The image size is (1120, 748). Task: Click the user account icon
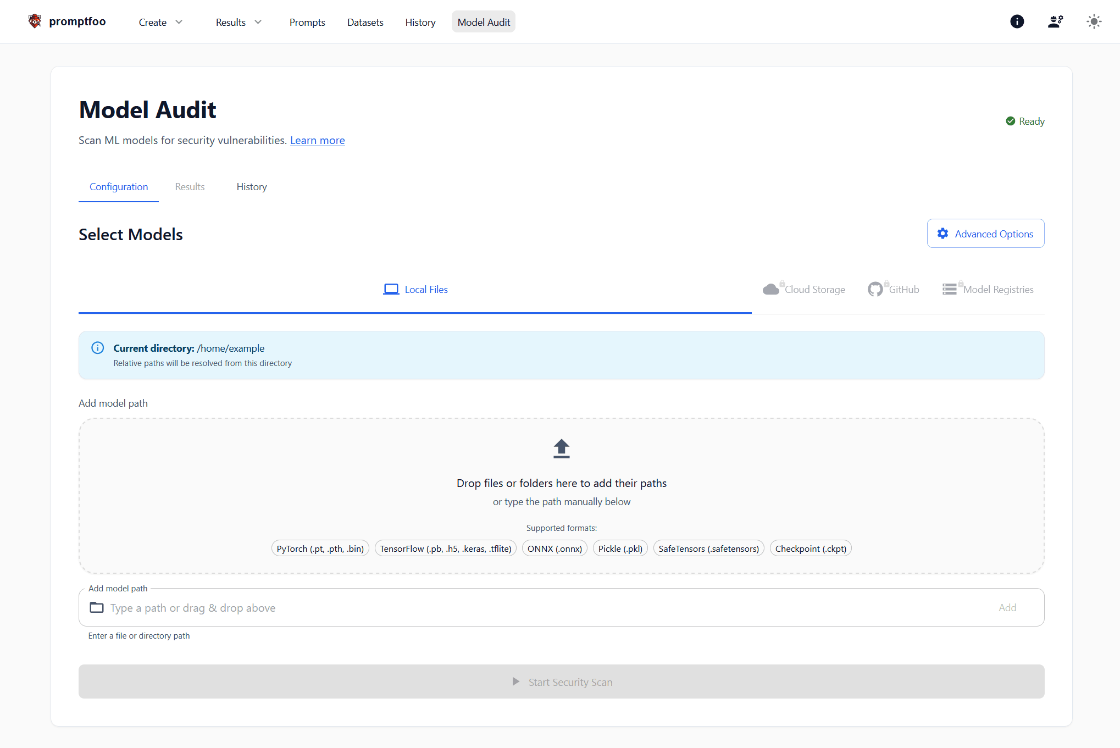1055,21
